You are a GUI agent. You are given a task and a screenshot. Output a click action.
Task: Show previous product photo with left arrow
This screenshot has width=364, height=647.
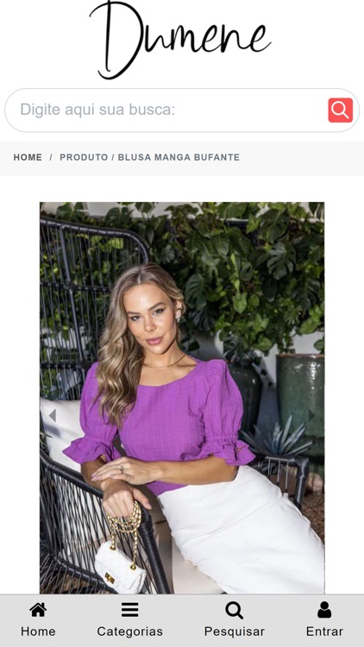point(52,416)
